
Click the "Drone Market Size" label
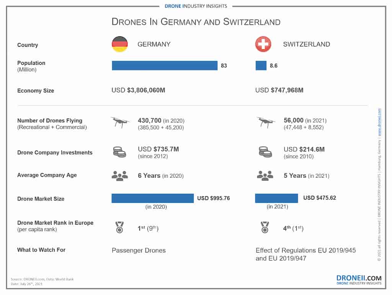coord(41,199)
